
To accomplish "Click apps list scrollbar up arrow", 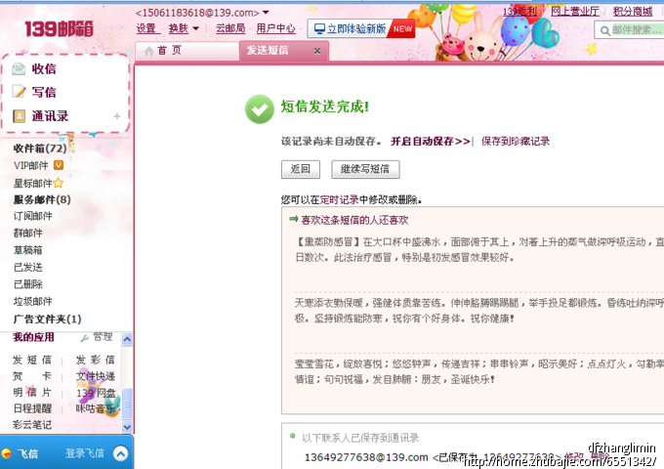I will coord(127,339).
